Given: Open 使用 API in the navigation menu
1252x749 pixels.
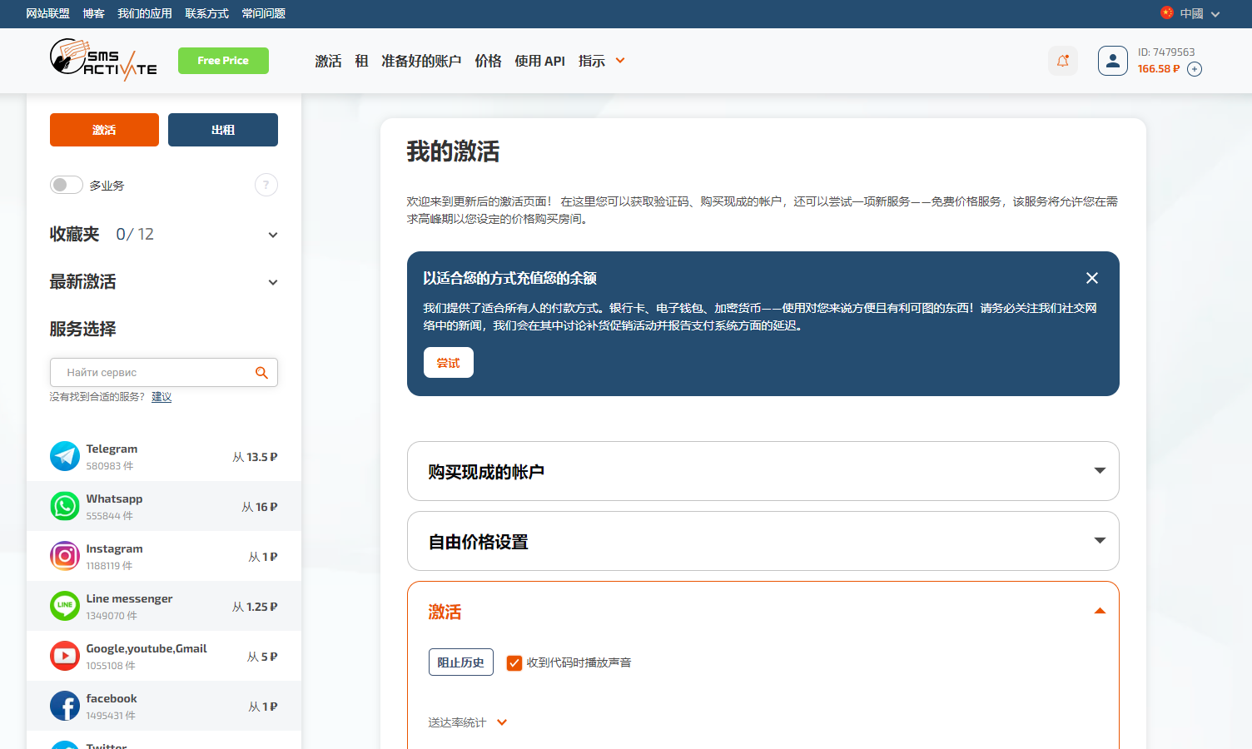Looking at the screenshot, I should pos(539,61).
